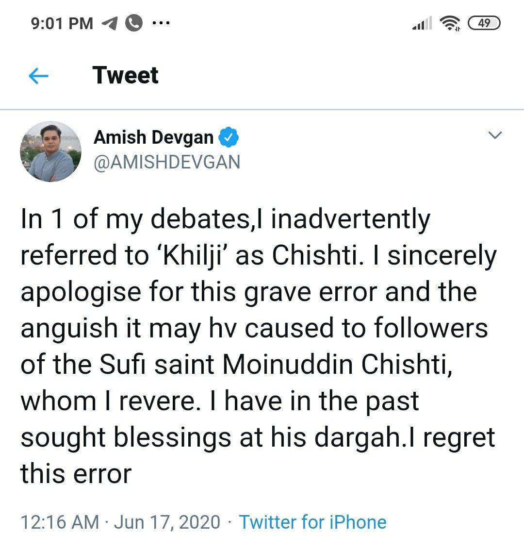Tap the 12:16 AM tweet timestamp
This screenshot has height=551, width=524.
[59, 522]
